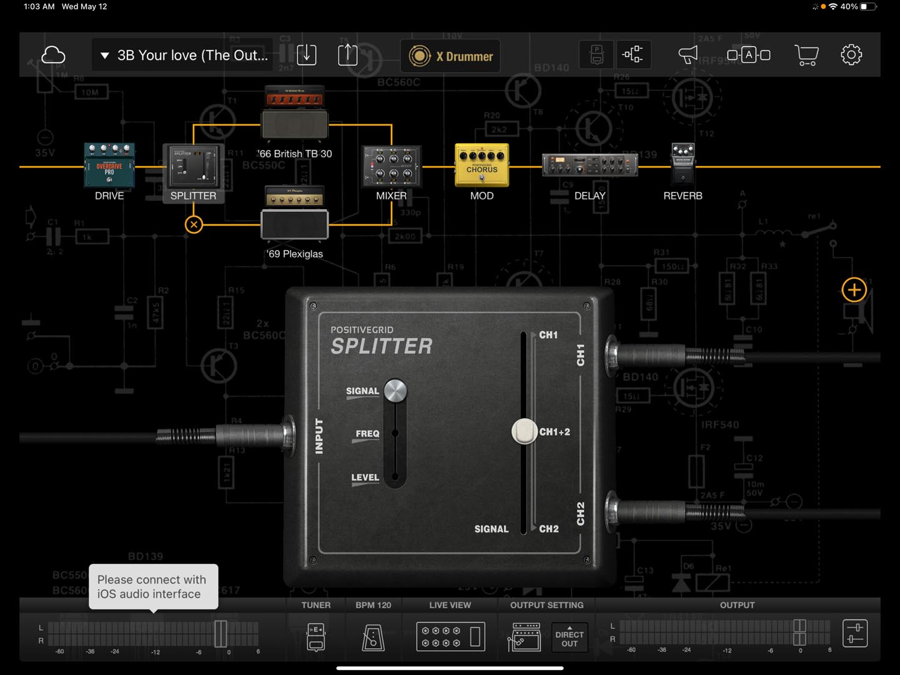The width and height of the screenshot is (900, 675).
Task: Remove dual path with orange X
Action: tap(194, 224)
